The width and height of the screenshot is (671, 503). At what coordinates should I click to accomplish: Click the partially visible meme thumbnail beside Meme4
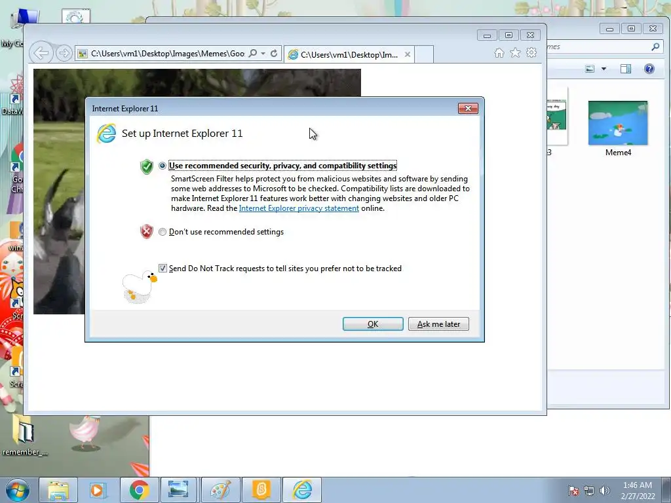557,116
